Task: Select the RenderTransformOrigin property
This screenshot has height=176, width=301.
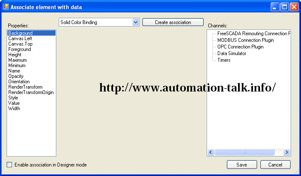Action: click(x=31, y=92)
